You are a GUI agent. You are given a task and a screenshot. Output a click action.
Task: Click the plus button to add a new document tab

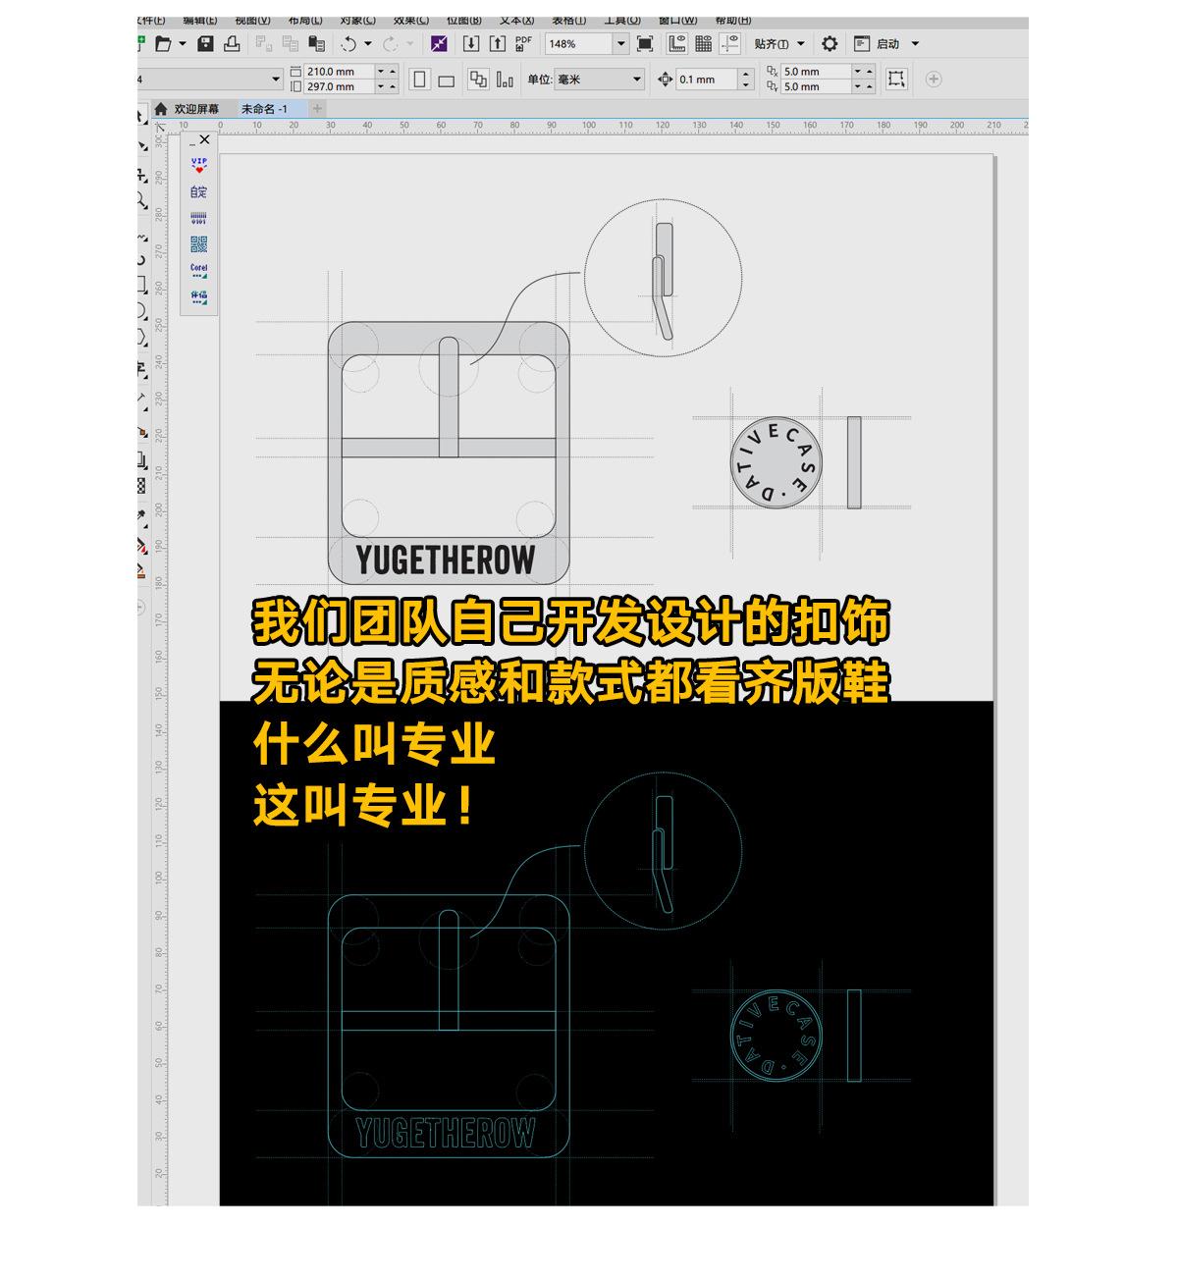tap(317, 109)
